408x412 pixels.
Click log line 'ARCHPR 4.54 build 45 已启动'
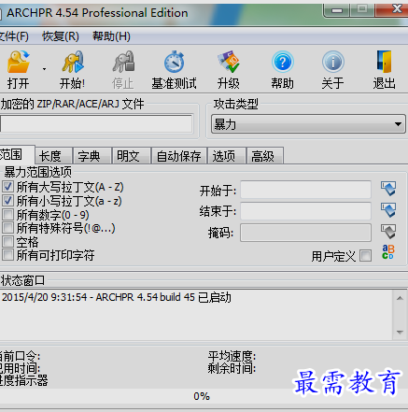point(163,297)
